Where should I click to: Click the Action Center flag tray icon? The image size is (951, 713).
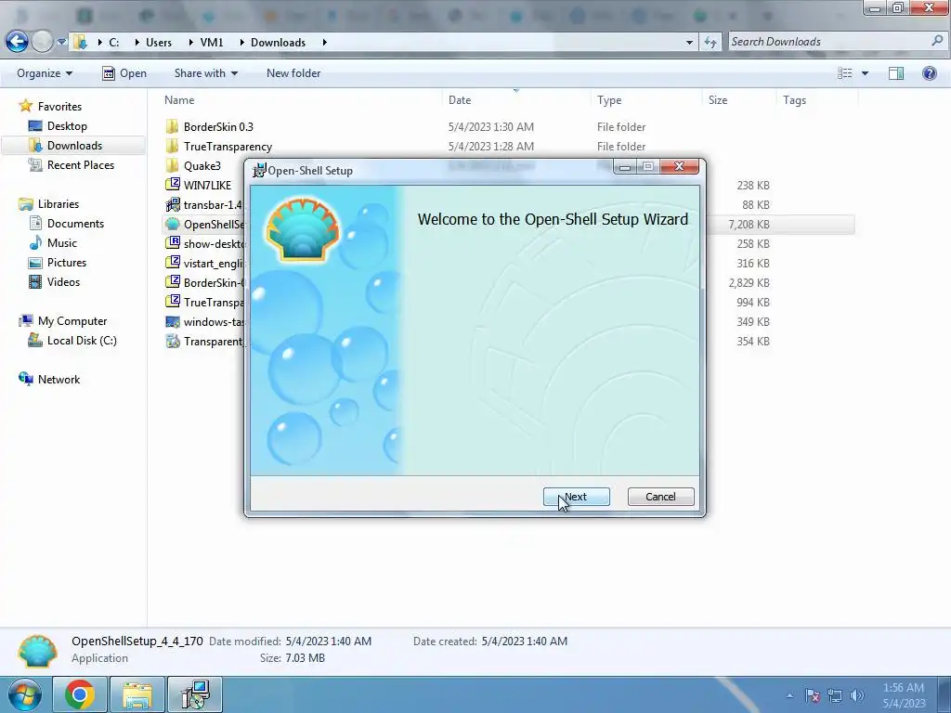[x=813, y=695]
